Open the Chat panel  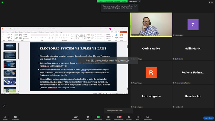click(x=88, y=118)
